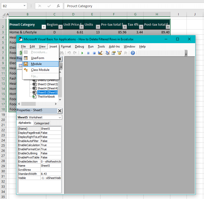Image resolution: width=204 pixels, height=199 pixels.
Task: Click the UserForm icon in Insert menu
Action: pos(26,58)
